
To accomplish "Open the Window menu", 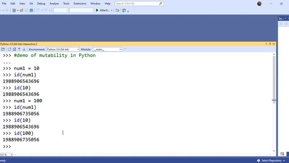I will (x=95, y=4).
